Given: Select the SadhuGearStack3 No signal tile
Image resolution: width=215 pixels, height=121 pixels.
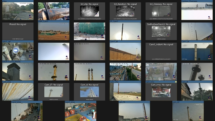Looking at the screenshot, I should pos(161,31).
